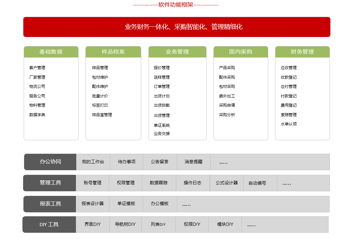Click the 消息提醒 cell
Screen dimensions: 353x239
pos(194,162)
